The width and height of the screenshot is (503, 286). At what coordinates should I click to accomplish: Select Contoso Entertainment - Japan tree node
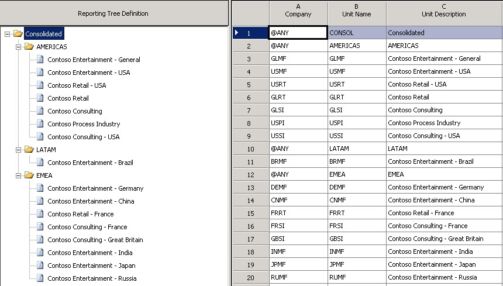tap(91, 266)
